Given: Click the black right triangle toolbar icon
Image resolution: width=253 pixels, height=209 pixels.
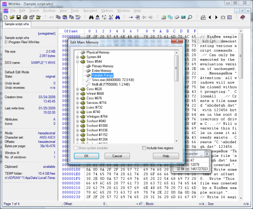Looking at the screenshot, I should 216,17.
